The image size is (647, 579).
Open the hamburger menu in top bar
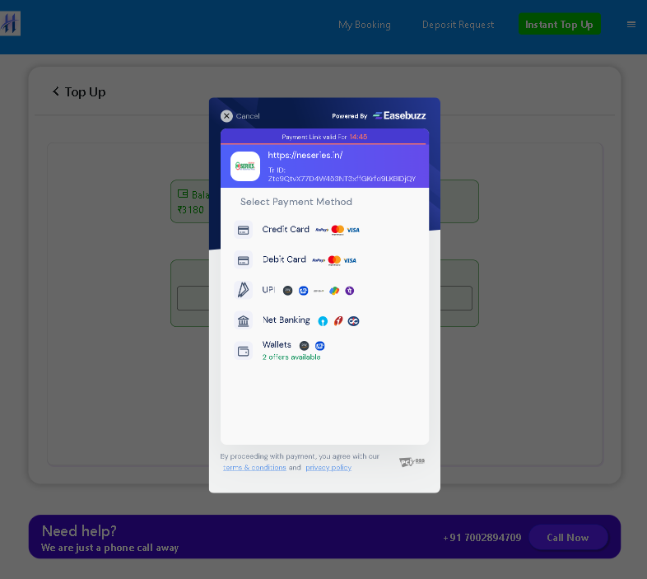(631, 25)
